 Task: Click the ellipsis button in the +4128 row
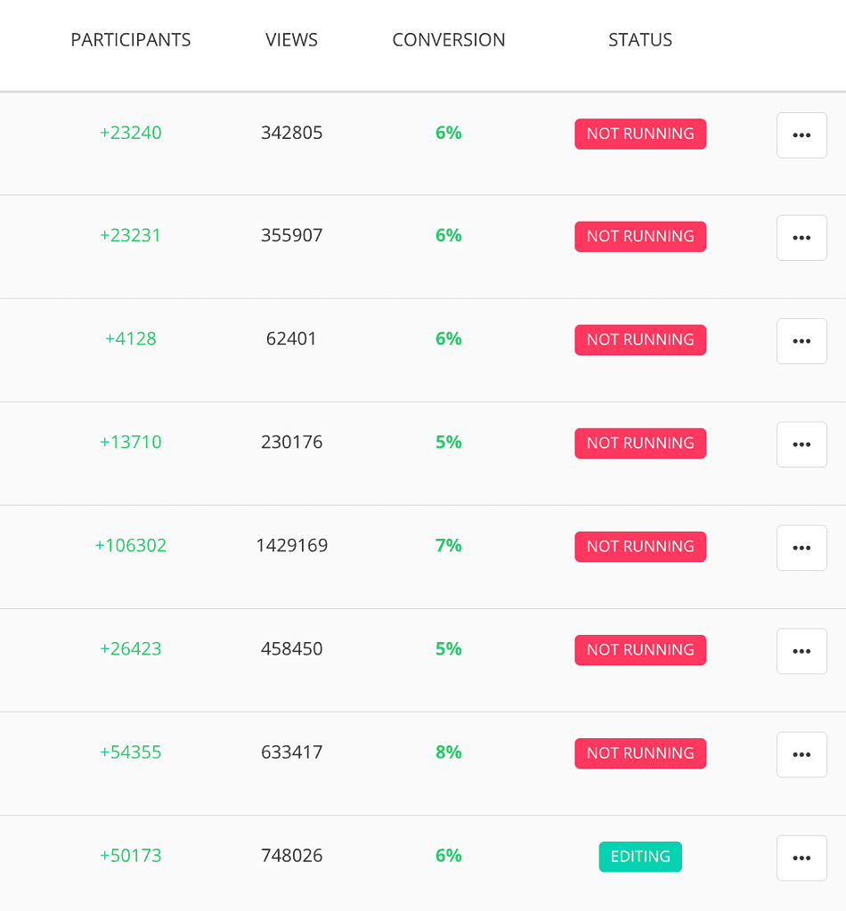[801, 341]
